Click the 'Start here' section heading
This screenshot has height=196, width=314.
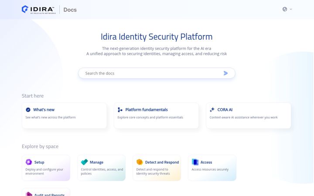33,96
